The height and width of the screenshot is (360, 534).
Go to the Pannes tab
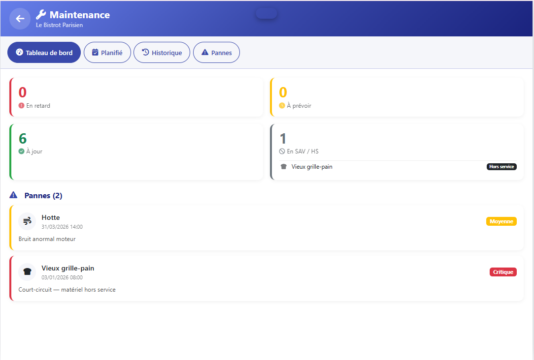216,53
